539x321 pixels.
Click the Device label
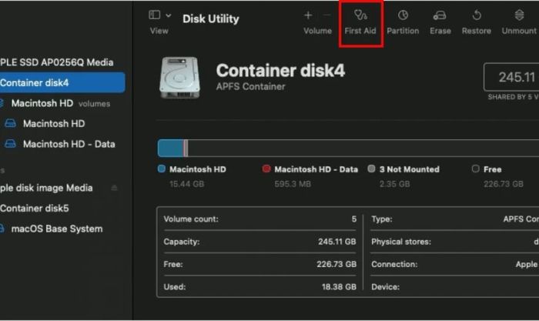pos(385,286)
